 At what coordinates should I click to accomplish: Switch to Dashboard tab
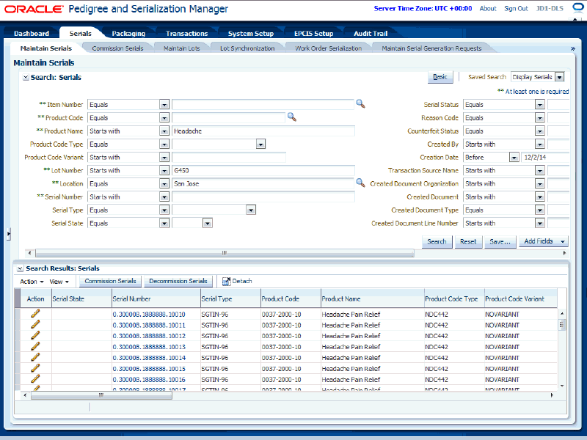pyautogui.click(x=32, y=33)
